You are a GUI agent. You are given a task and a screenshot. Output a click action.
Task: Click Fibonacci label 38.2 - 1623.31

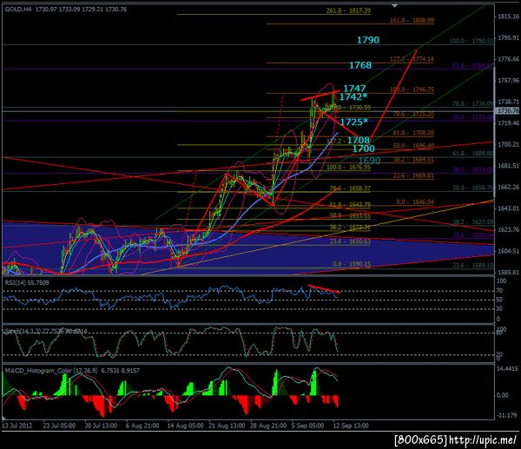pos(350,228)
